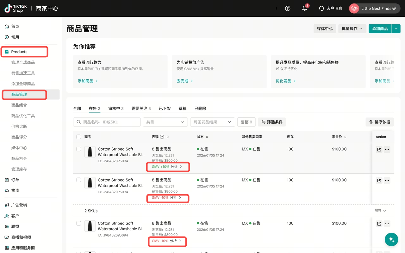Select the second product row checkbox
This screenshot has height=253, width=405.
(x=79, y=180)
